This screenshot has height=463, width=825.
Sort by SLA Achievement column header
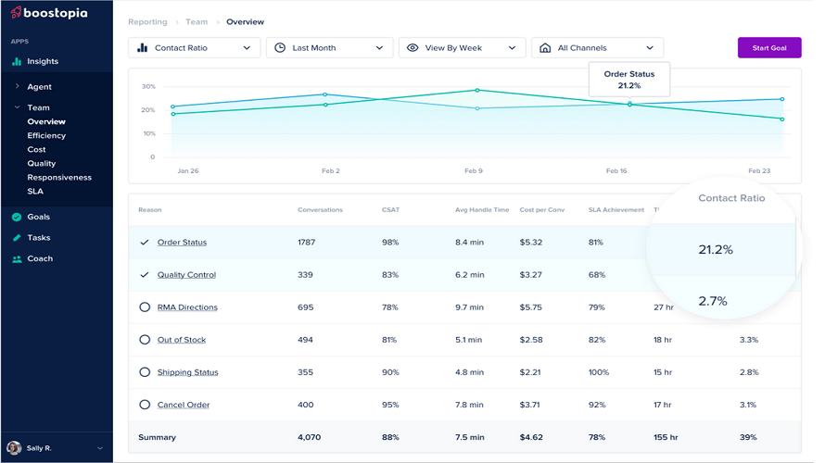point(616,209)
